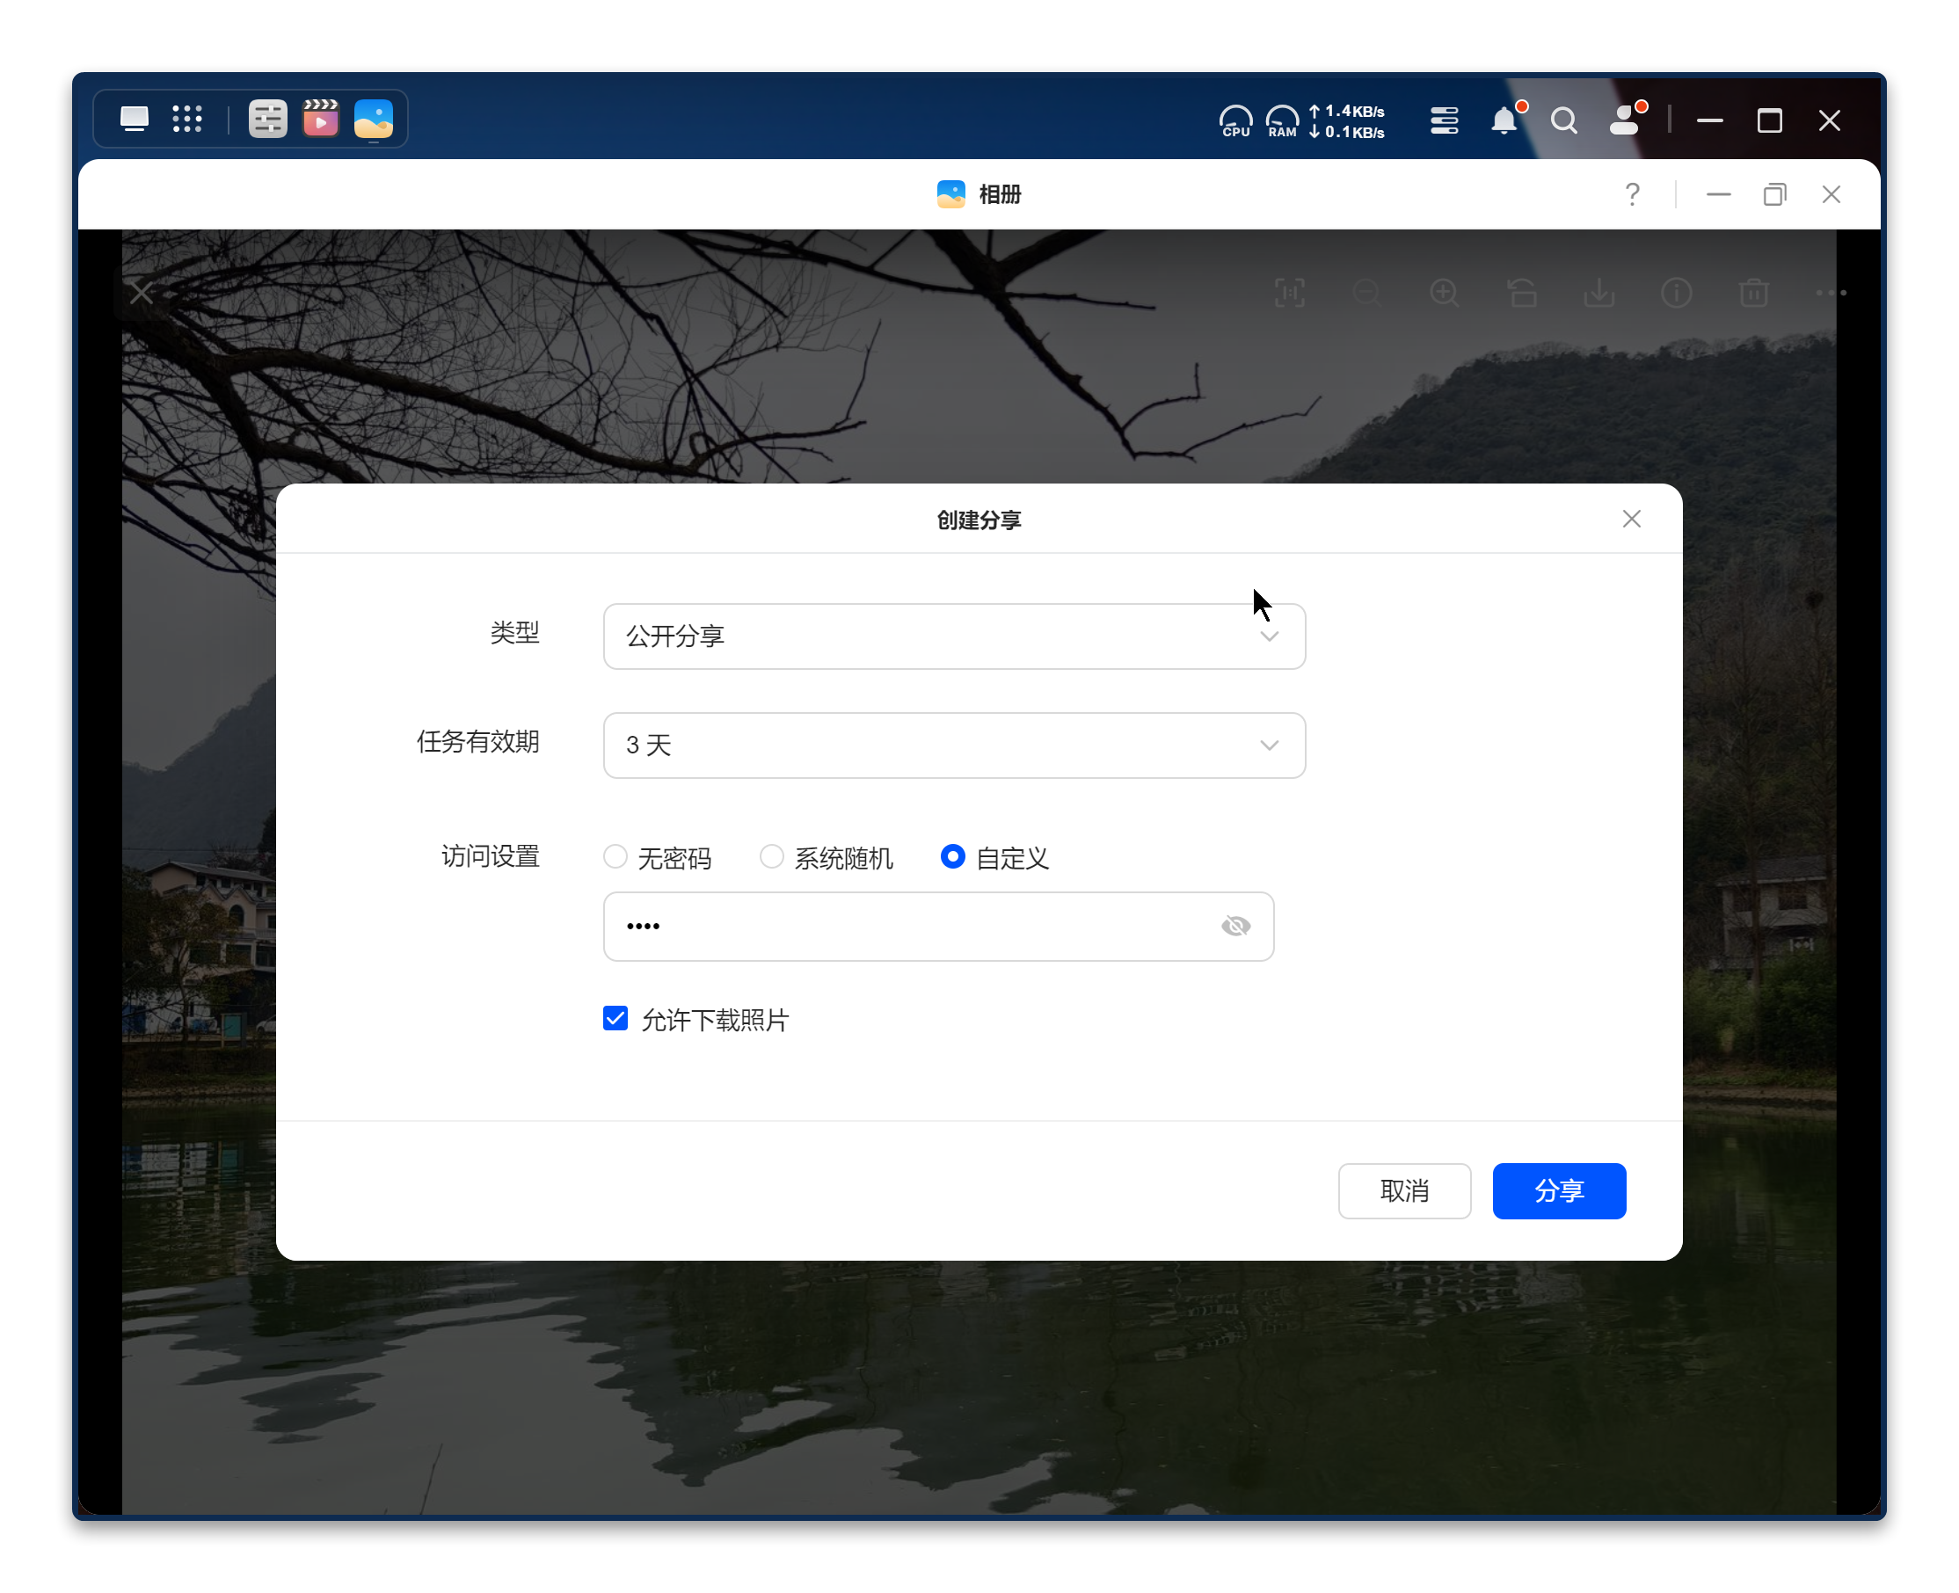
Task: Click the control panel settings app icon
Action: pyautogui.click(x=268, y=119)
